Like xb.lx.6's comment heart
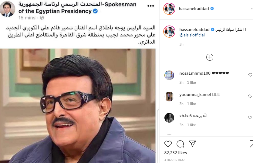 click(250, 117)
